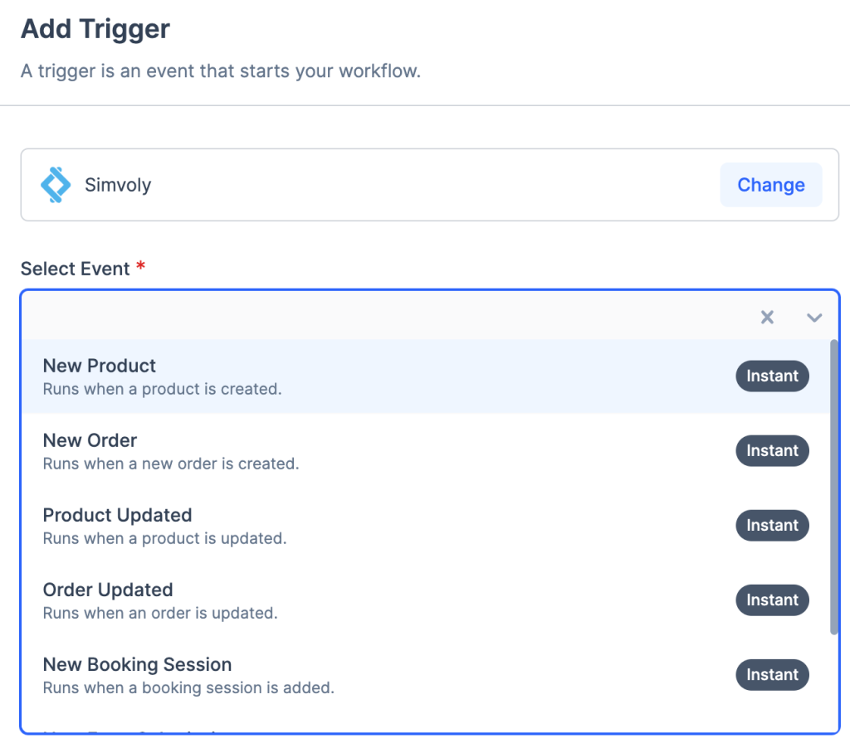Select the New Product event
This screenshot has height=743, width=850.
tap(100, 366)
